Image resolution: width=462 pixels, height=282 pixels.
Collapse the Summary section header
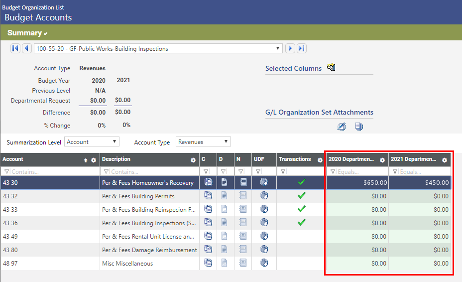(x=27, y=33)
